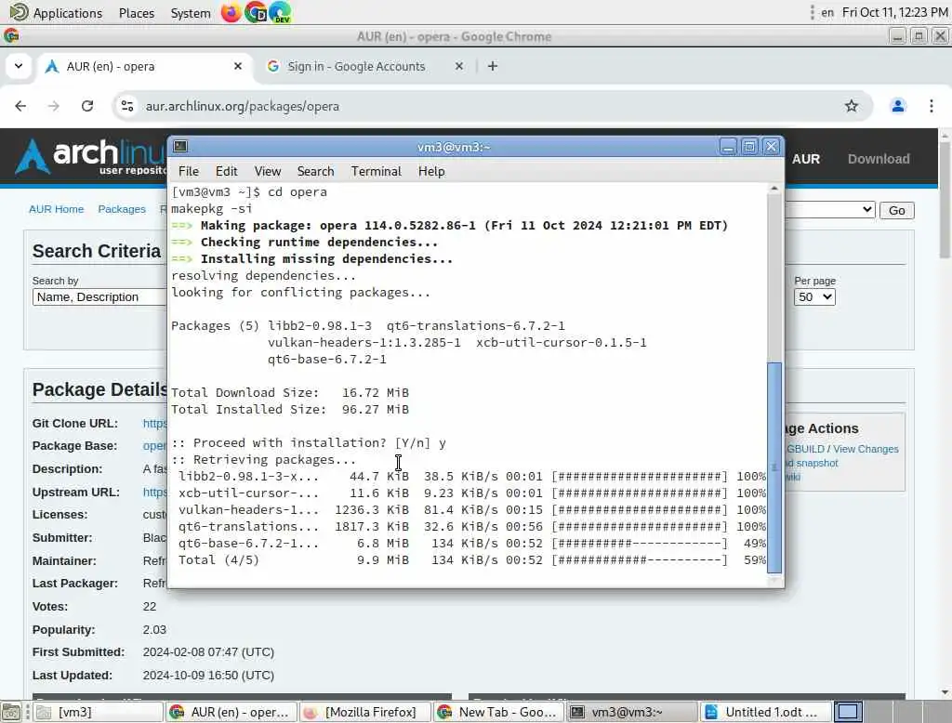Close the AUR (en) - opera tab
952x723 pixels.
[x=238, y=66]
